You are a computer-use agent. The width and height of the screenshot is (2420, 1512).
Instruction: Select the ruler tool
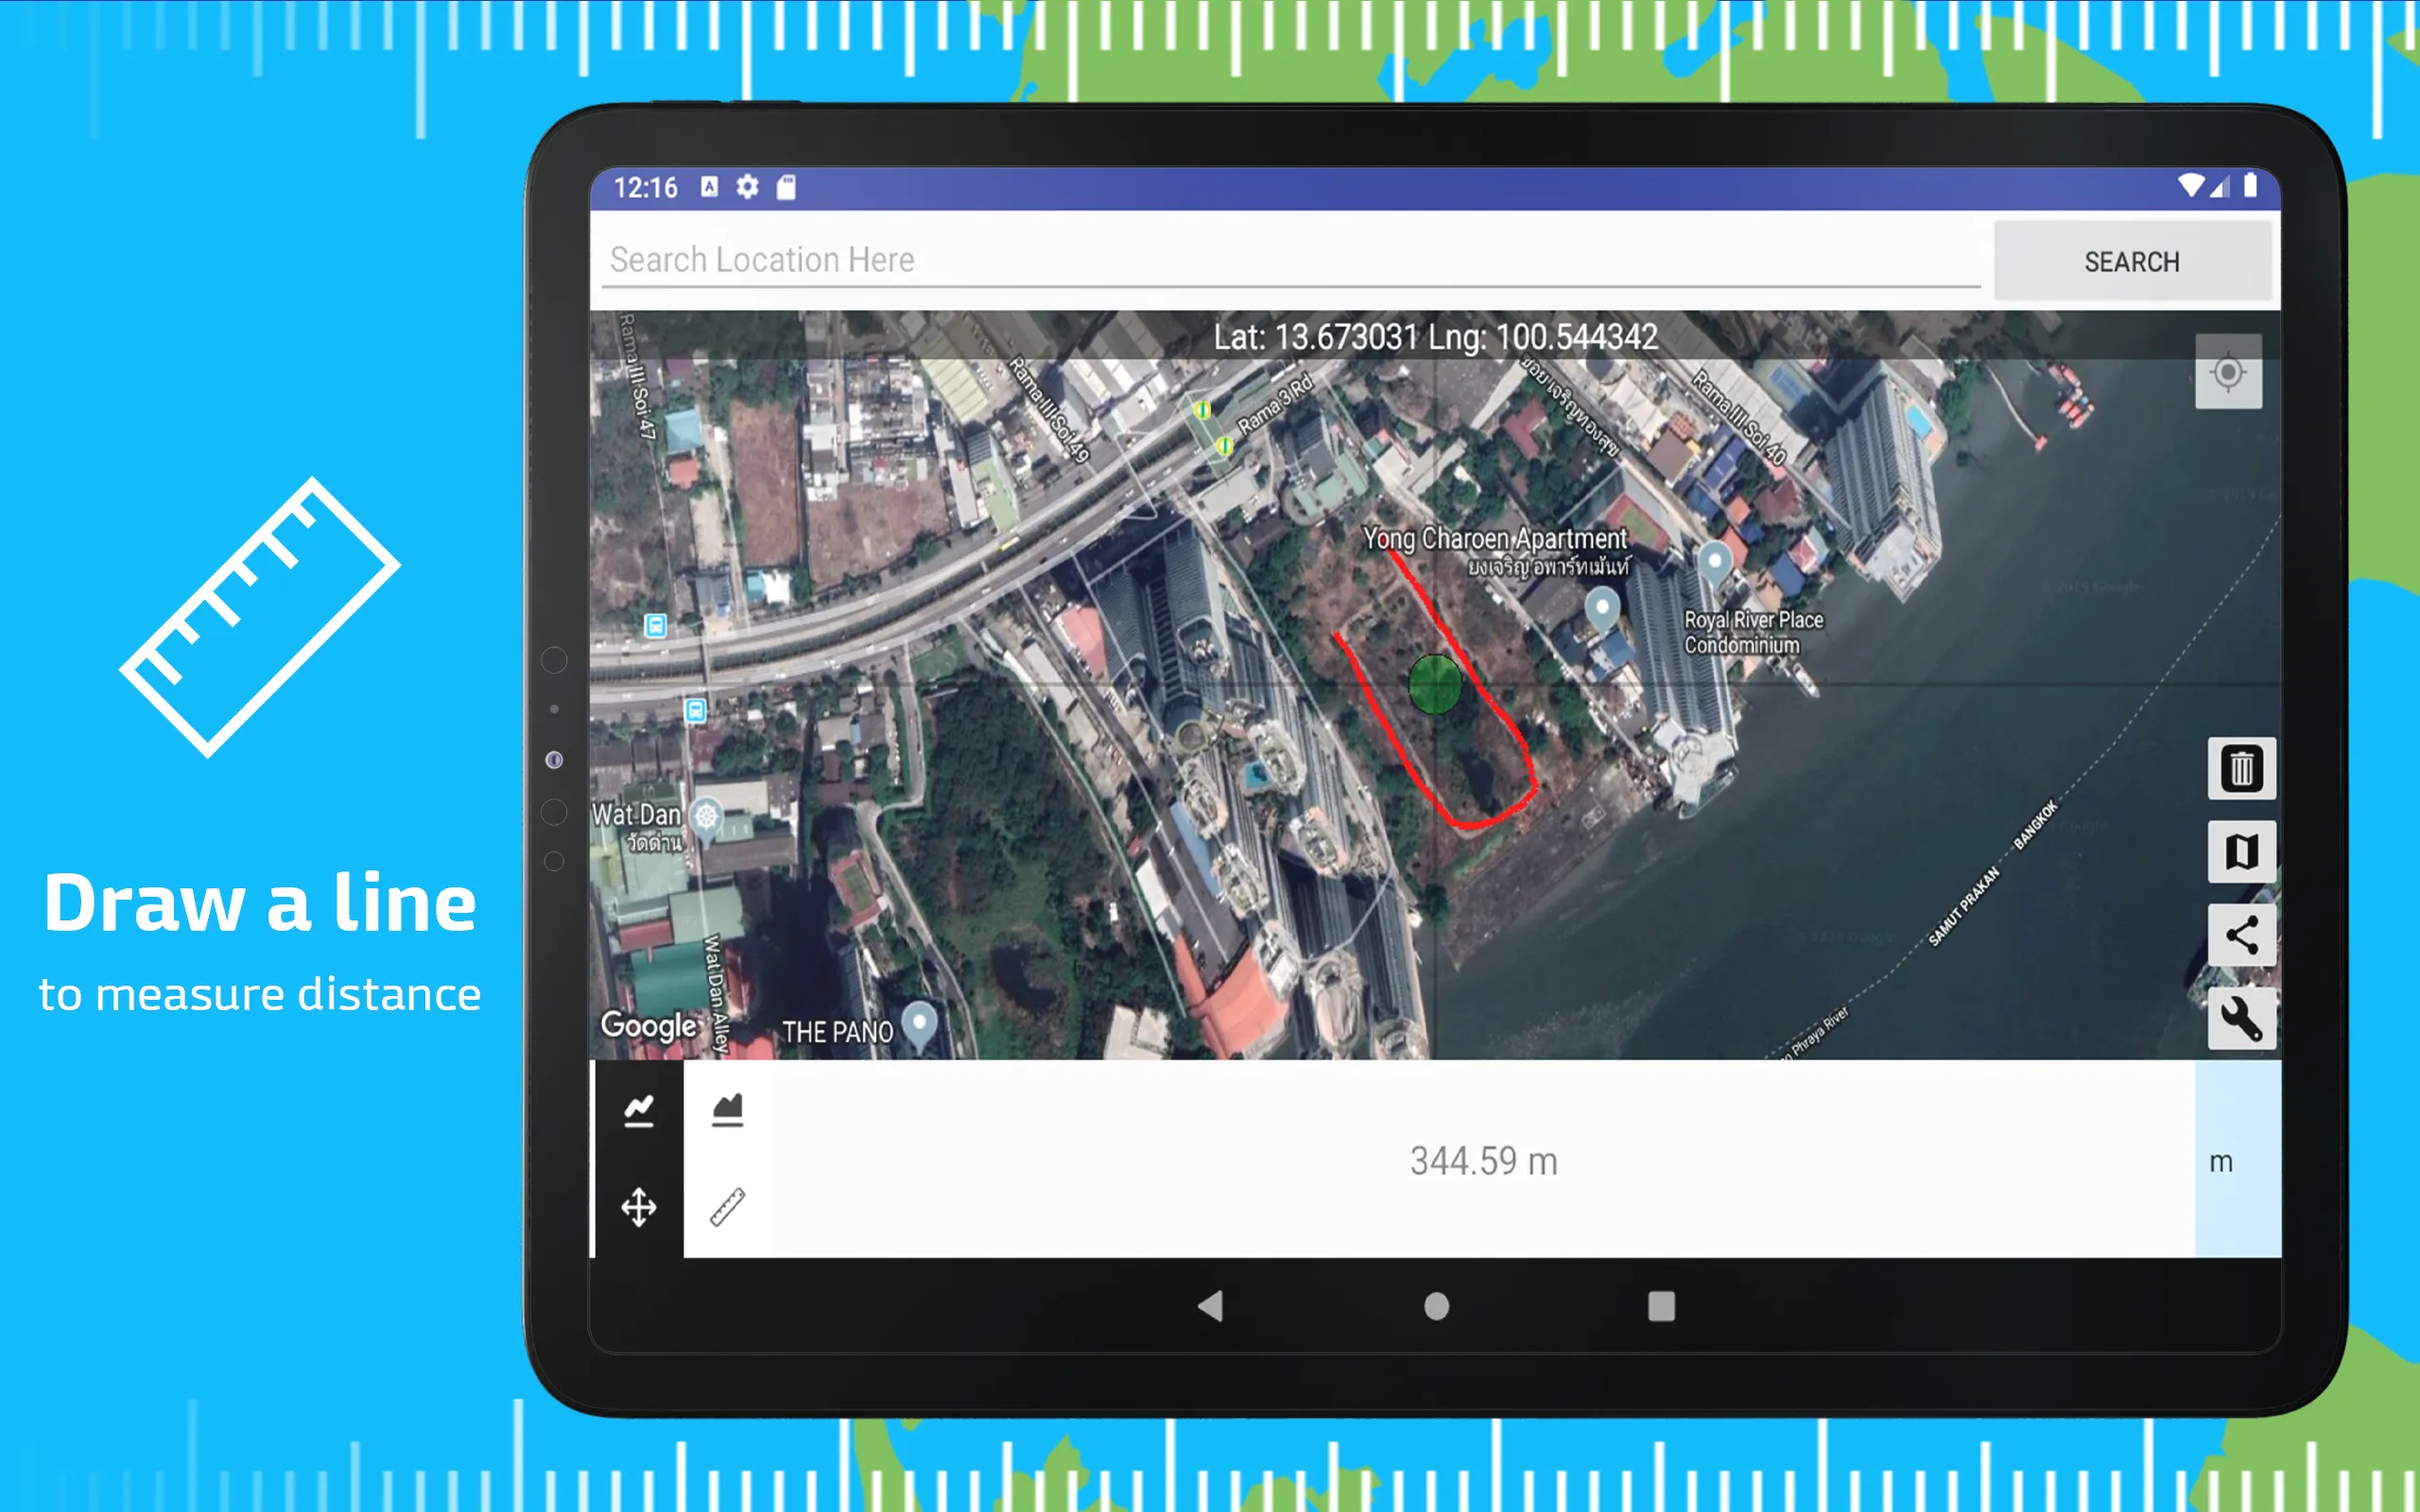[x=727, y=1207]
